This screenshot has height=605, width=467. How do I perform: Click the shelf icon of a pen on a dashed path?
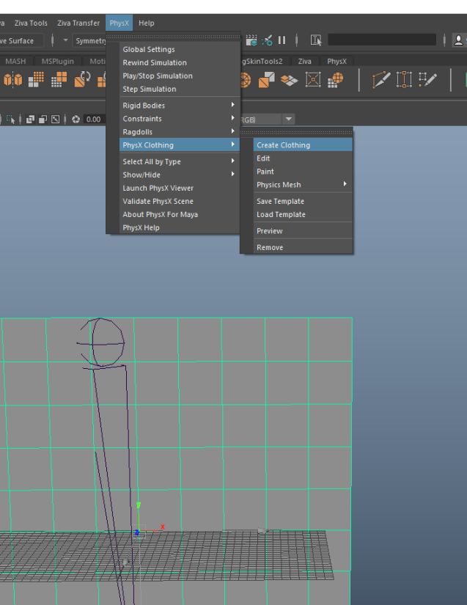pyautogui.click(x=381, y=80)
